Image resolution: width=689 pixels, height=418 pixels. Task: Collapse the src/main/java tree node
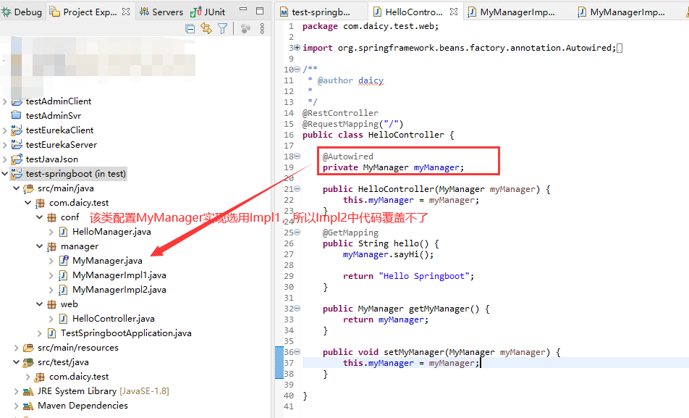coord(16,188)
